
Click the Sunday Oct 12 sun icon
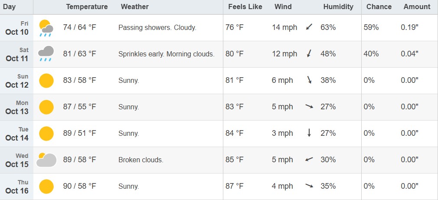(46, 81)
